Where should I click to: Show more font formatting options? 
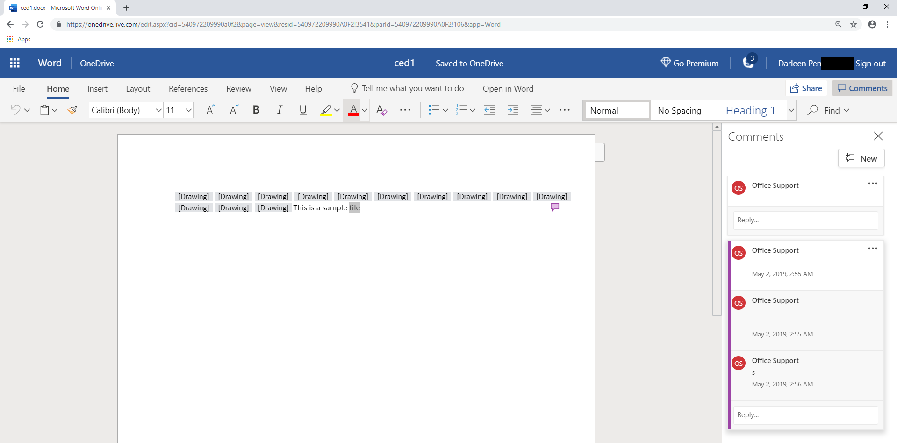tap(405, 110)
